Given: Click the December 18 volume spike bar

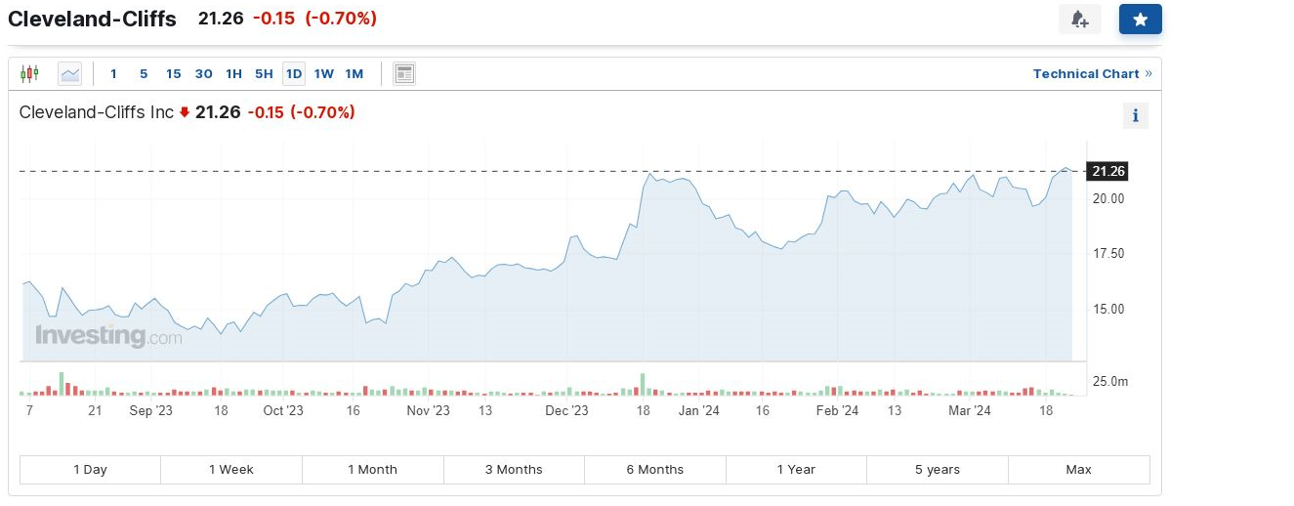Looking at the screenshot, I should 643,384.
